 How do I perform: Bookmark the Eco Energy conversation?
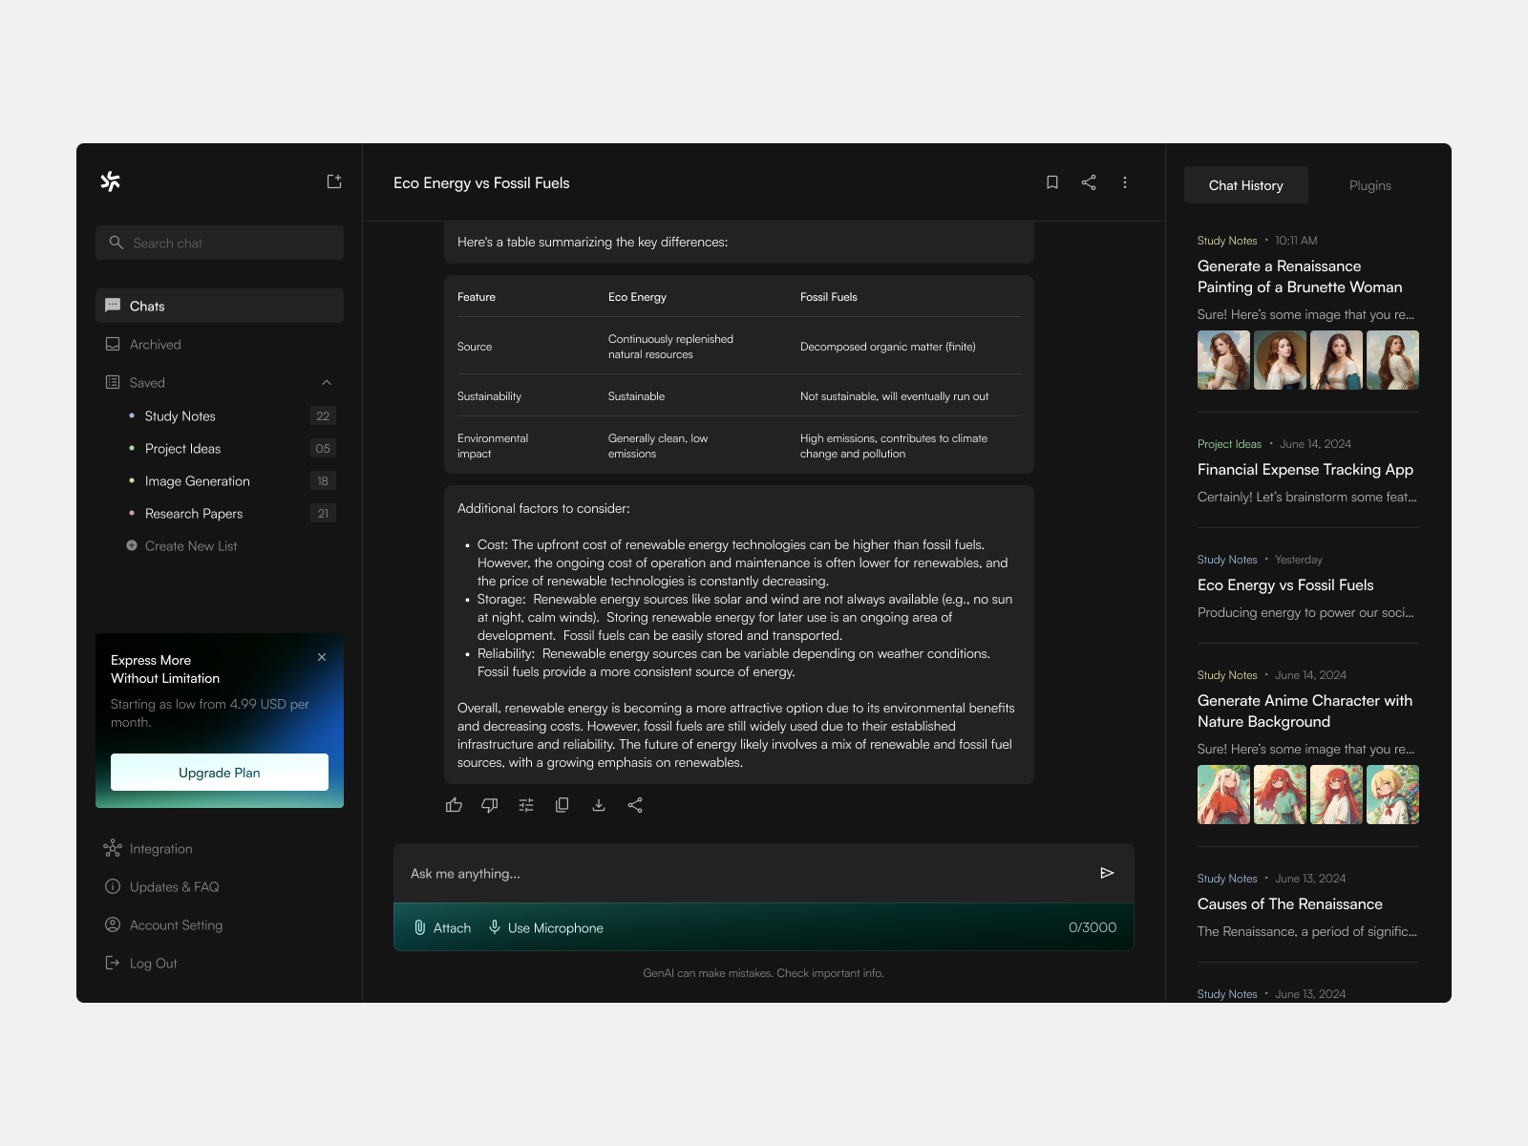tap(1051, 182)
